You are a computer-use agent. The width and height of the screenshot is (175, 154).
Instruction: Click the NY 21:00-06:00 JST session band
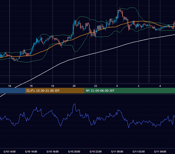click(129, 91)
